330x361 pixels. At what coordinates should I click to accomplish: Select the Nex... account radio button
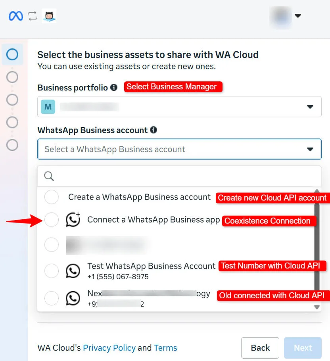[x=52, y=298]
